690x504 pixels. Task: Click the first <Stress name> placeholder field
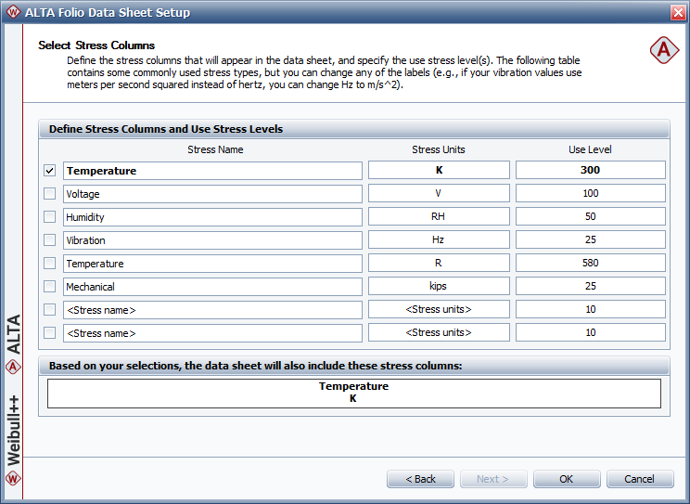[x=212, y=310]
